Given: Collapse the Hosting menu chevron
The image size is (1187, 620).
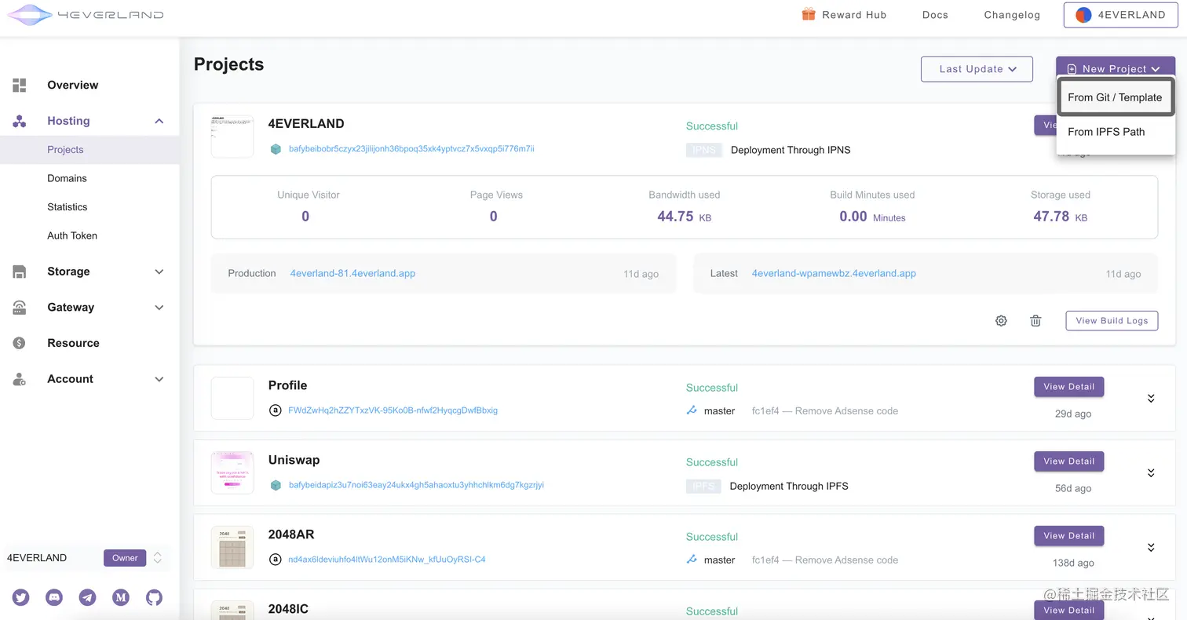Looking at the screenshot, I should 159,121.
